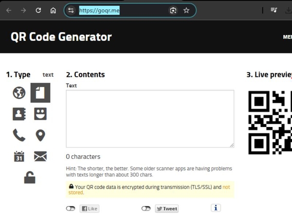Bookmark this page with star icon
Screen dimensions: 292x219
click(x=186, y=10)
